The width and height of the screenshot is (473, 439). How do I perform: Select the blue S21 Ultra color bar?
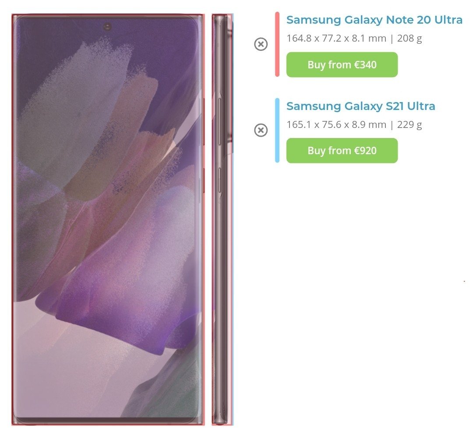277,130
